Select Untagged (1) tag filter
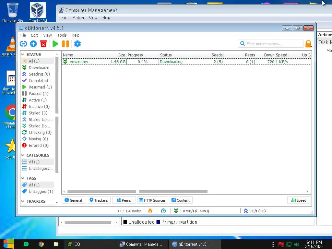This screenshot has height=249, width=332. 37,191
